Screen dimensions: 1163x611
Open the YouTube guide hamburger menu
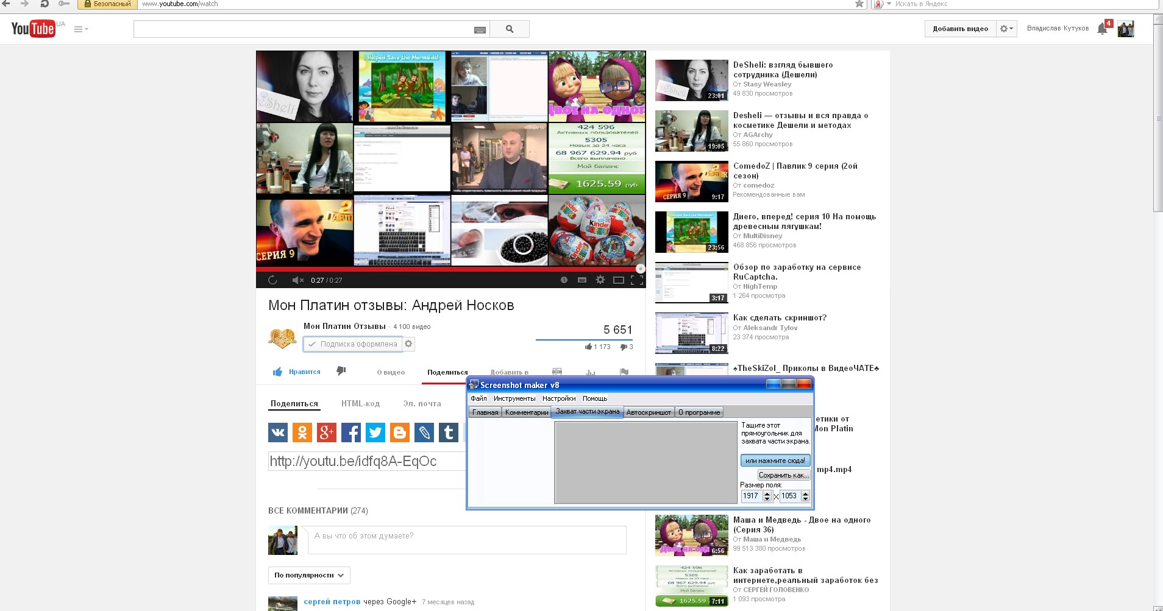click(x=80, y=29)
